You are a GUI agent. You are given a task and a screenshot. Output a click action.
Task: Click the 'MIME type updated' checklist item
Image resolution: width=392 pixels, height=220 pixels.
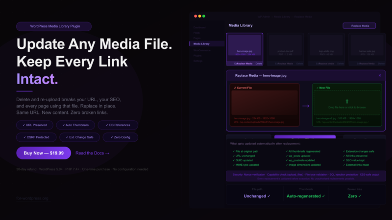pyautogui.click(x=245, y=165)
